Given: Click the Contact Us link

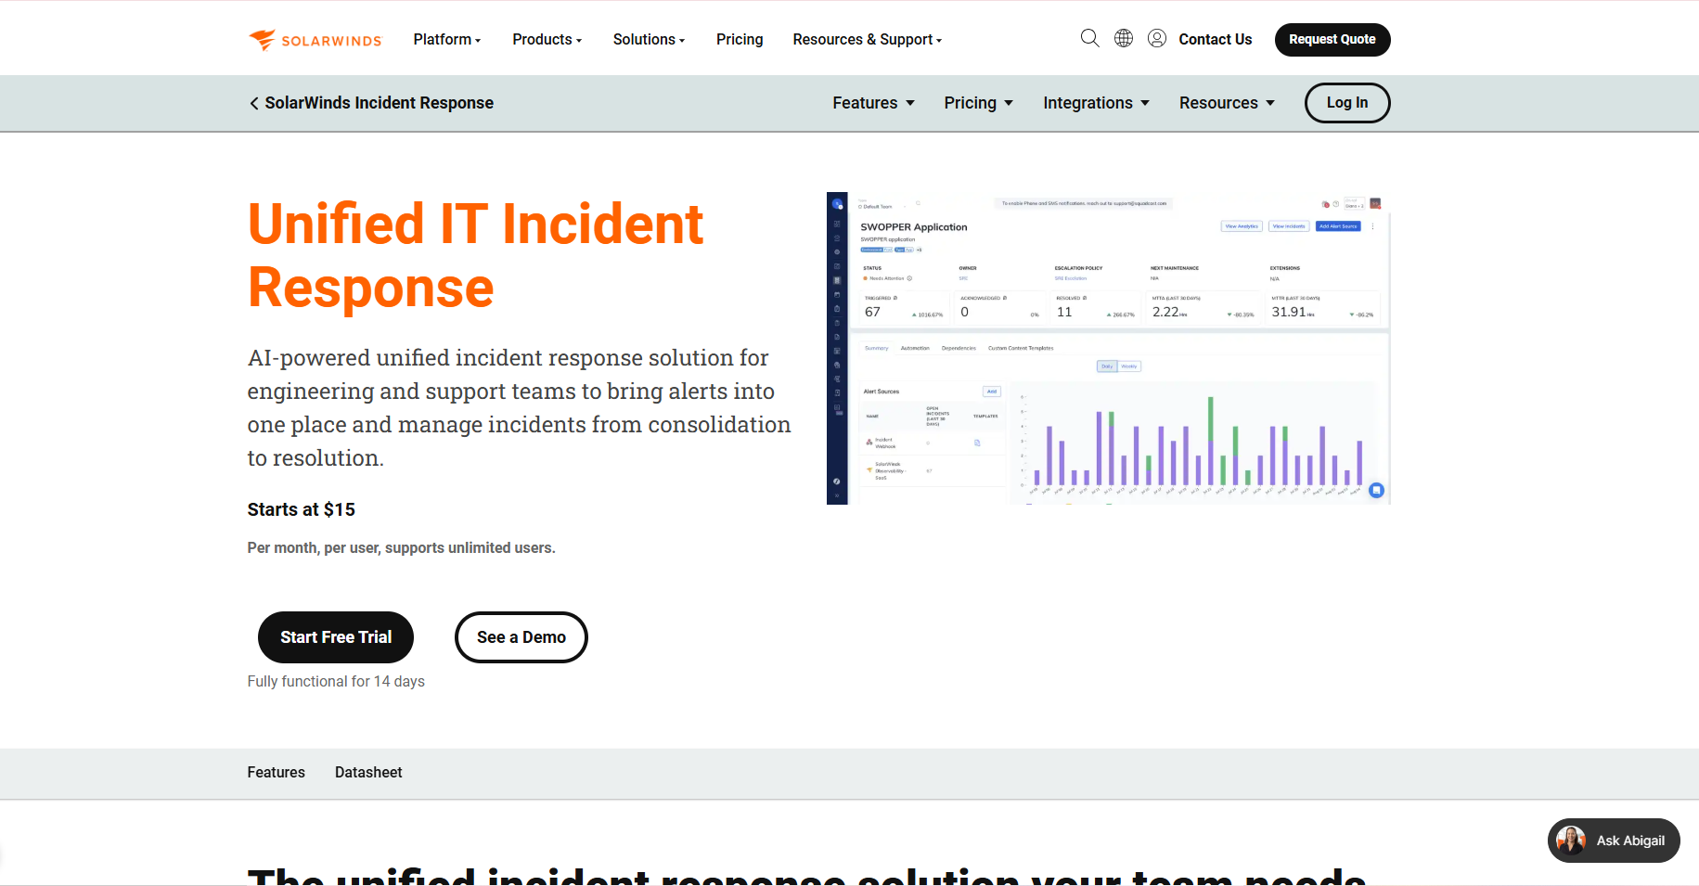Looking at the screenshot, I should (1216, 40).
